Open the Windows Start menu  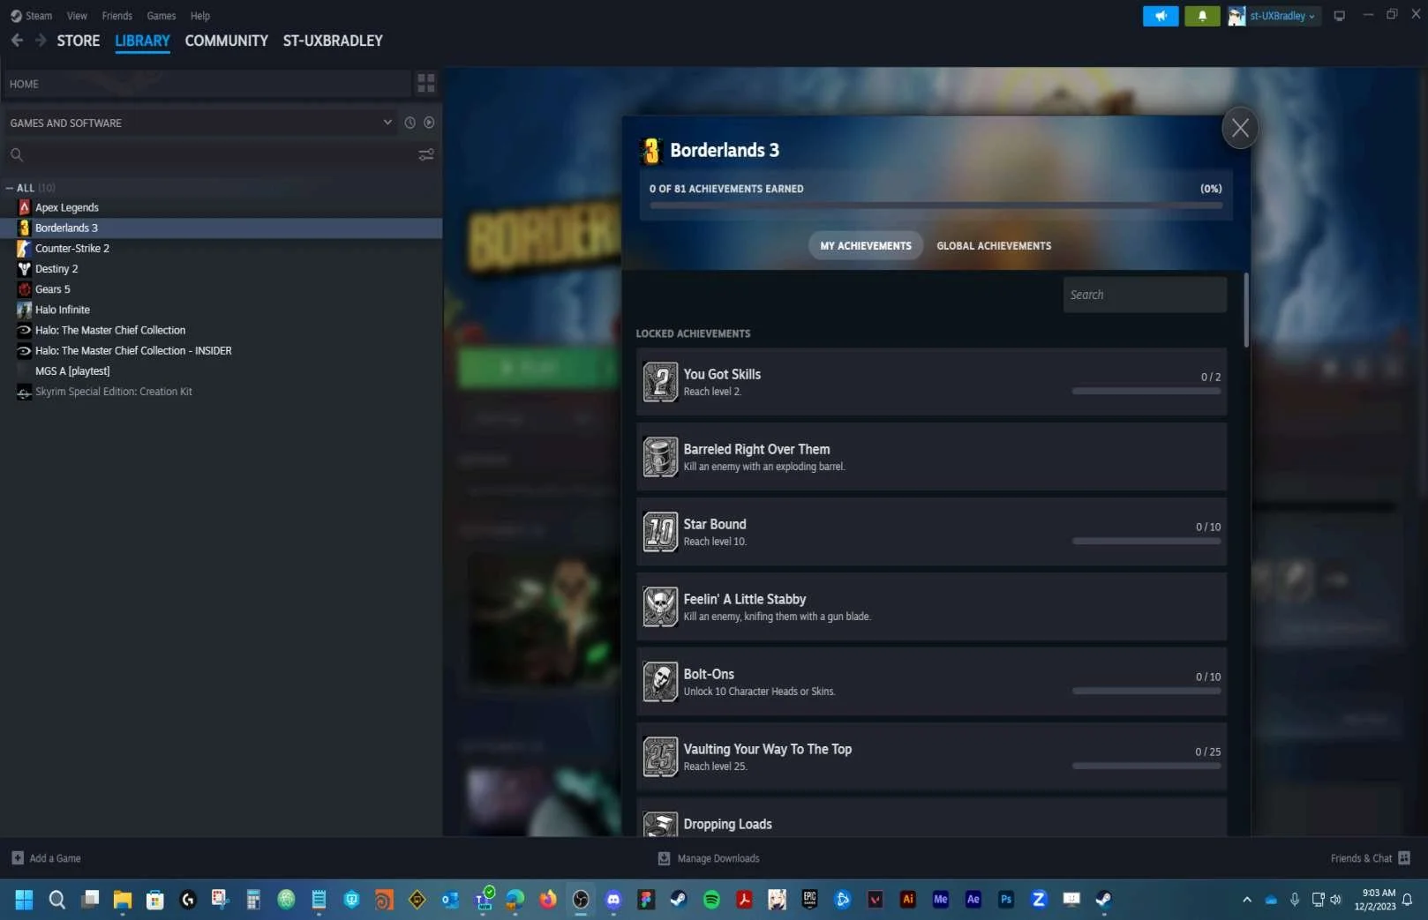(x=25, y=900)
